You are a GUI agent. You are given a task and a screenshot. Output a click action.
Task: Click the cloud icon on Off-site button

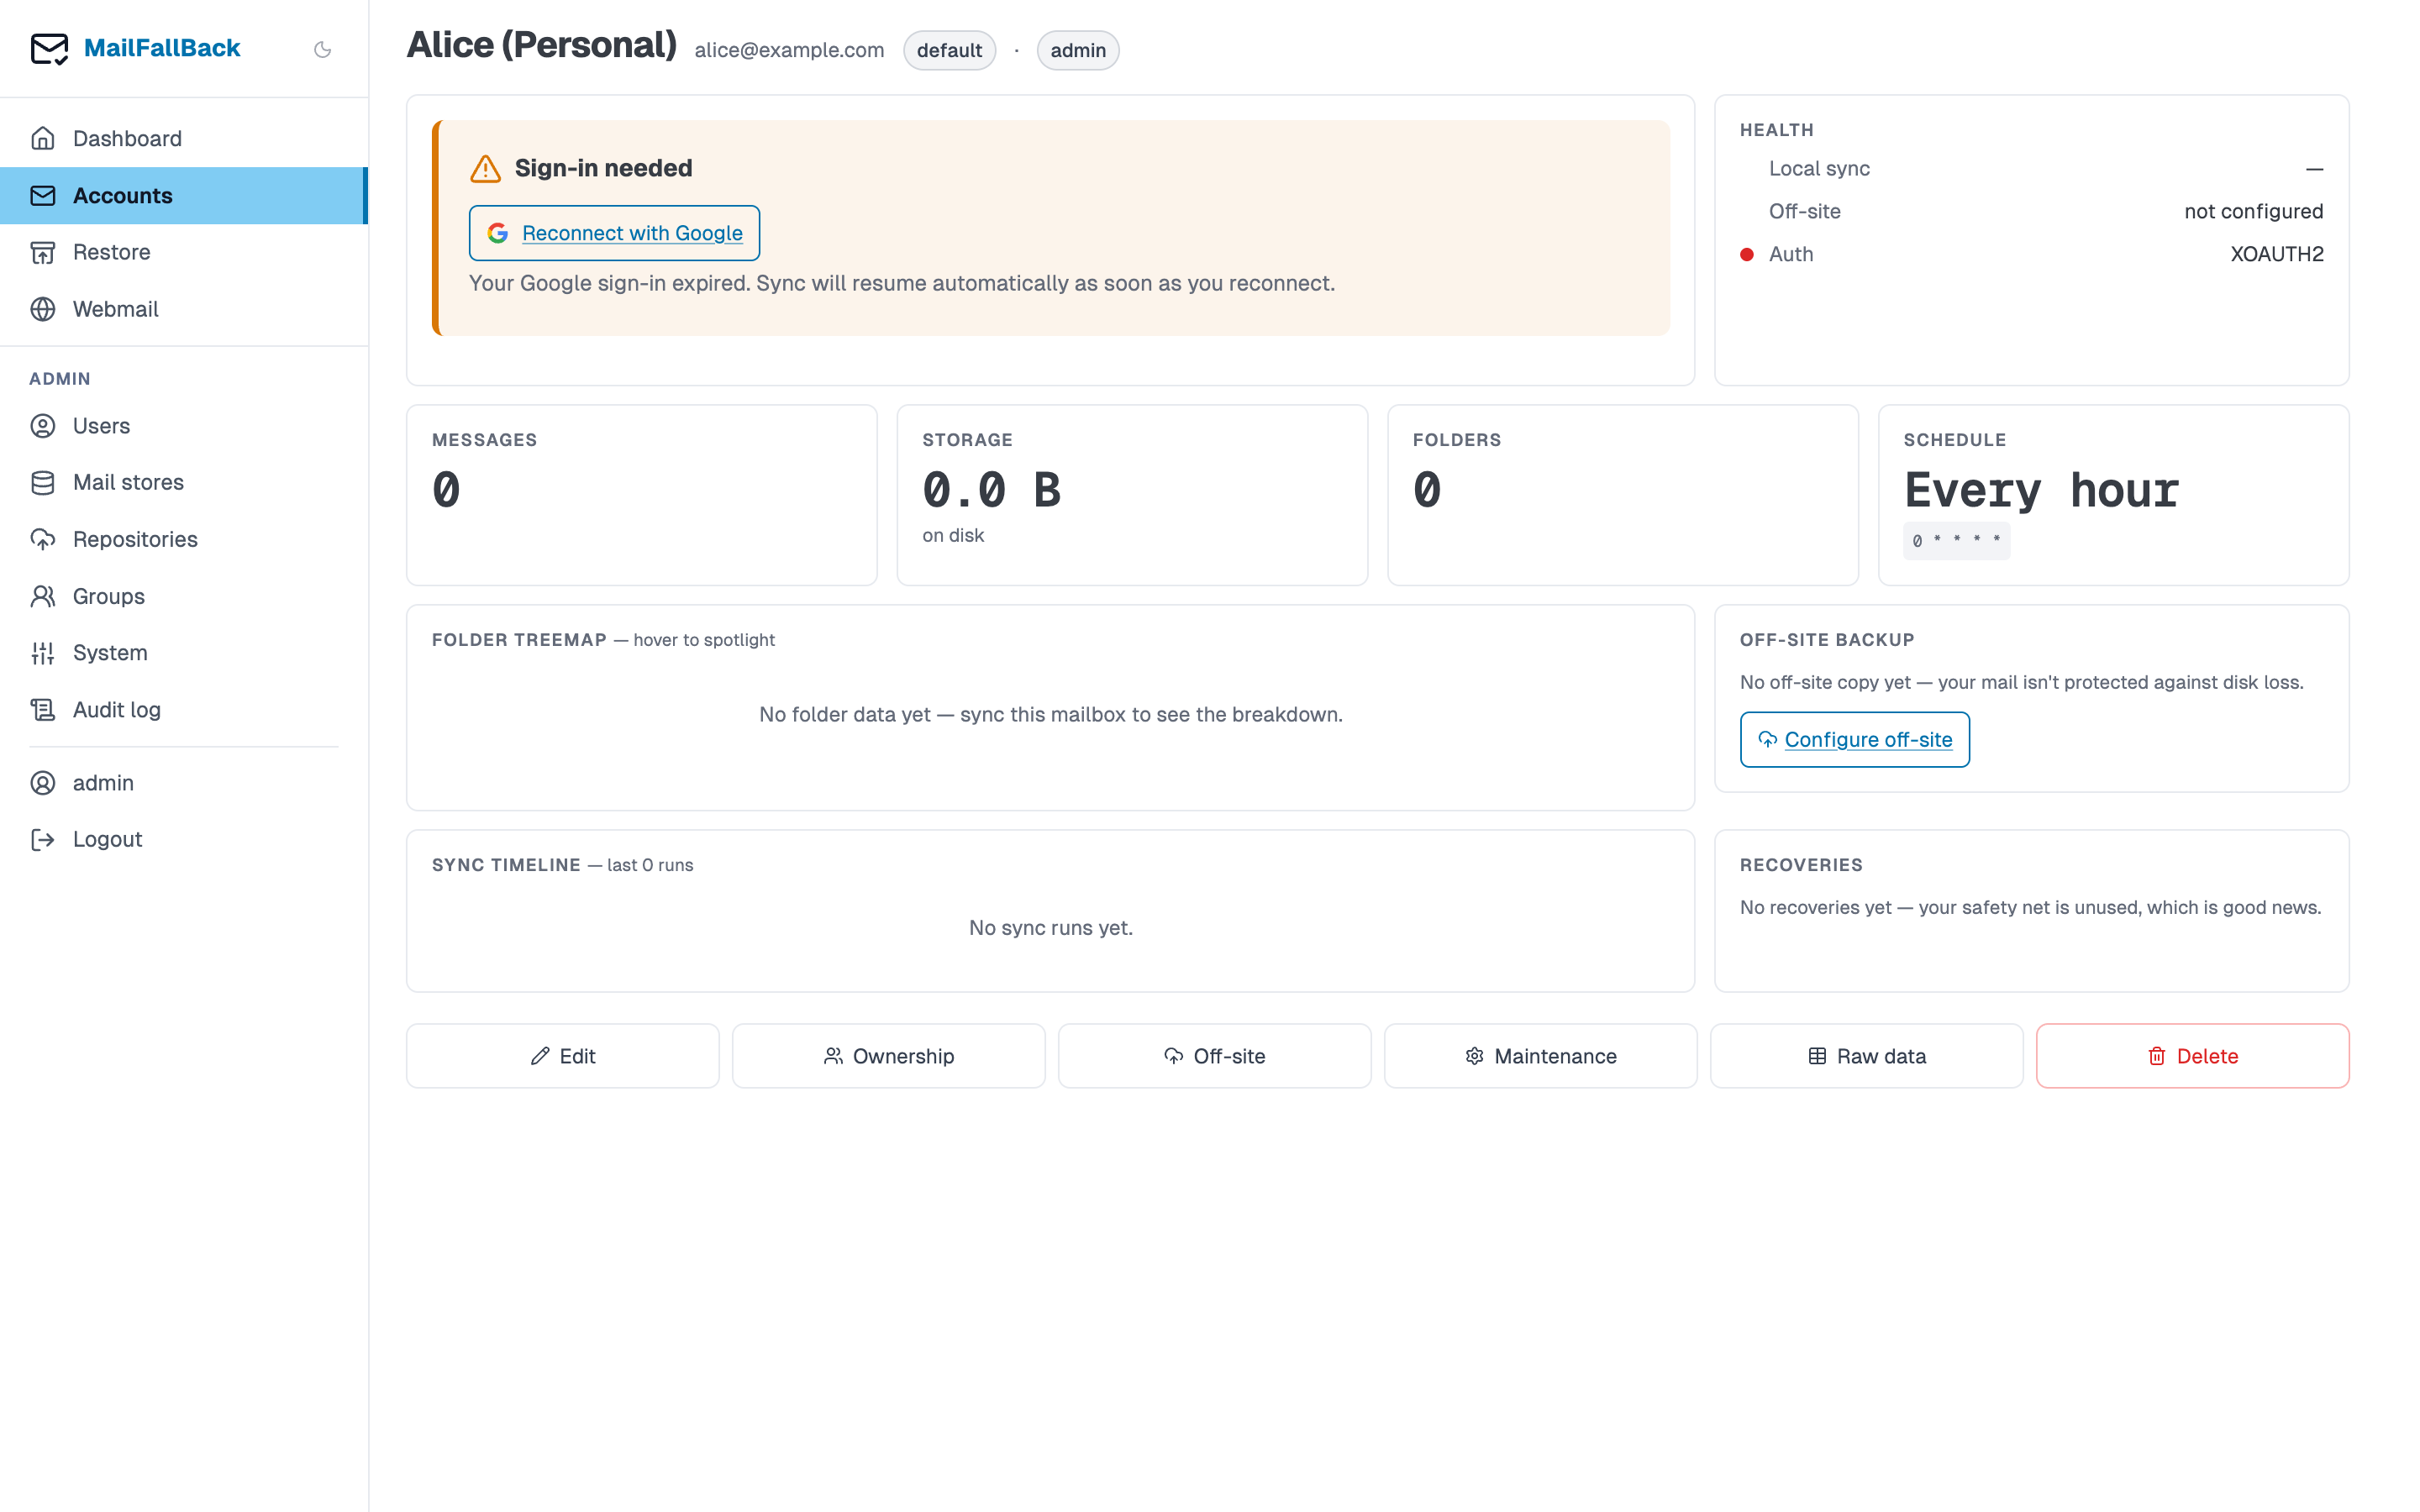(1174, 1056)
